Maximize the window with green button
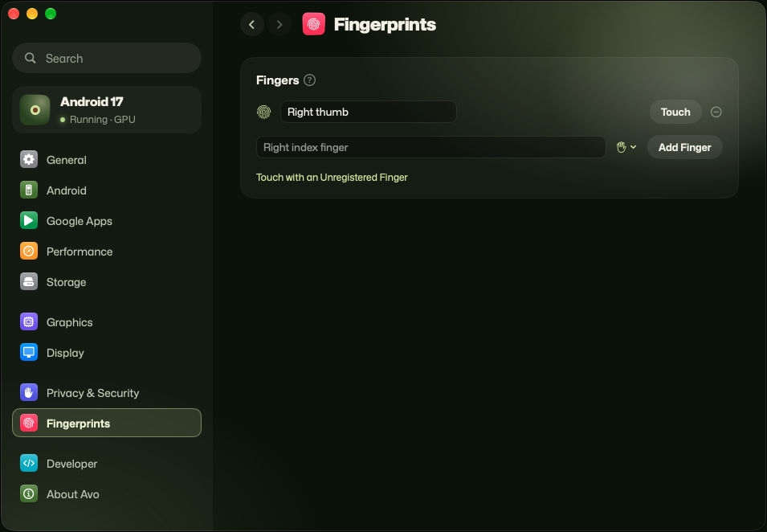The width and height of the screenshot is (767, 532). coord(51,14)
